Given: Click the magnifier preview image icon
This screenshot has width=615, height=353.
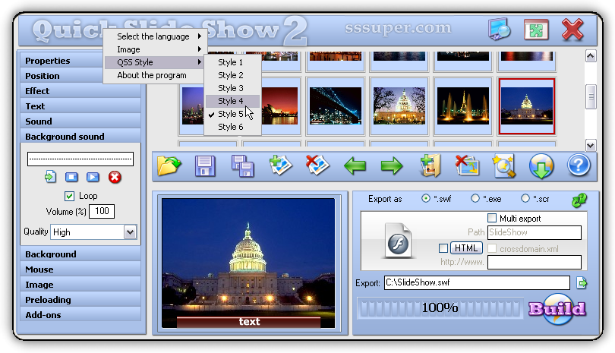Looking at the screenshot, I should (x=504, y=165).
